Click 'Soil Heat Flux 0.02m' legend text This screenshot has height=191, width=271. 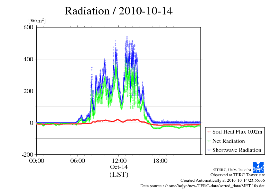click(x=237, y=132)
